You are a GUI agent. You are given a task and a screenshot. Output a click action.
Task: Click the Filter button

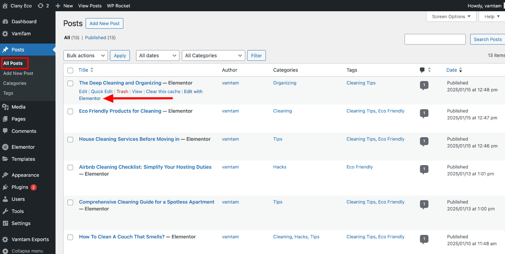click(x=256, y=56)
